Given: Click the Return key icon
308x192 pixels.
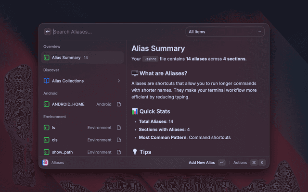Looking at the screenshot, I should [221, 163].
